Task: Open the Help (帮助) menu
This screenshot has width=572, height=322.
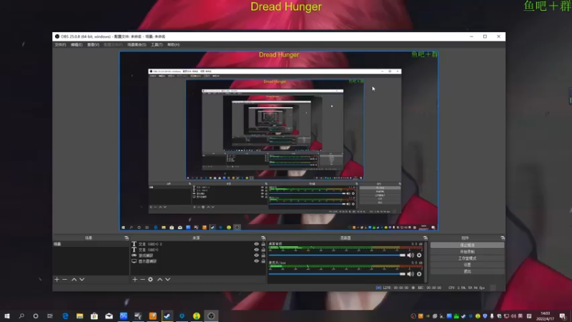Action: (173, 44)
